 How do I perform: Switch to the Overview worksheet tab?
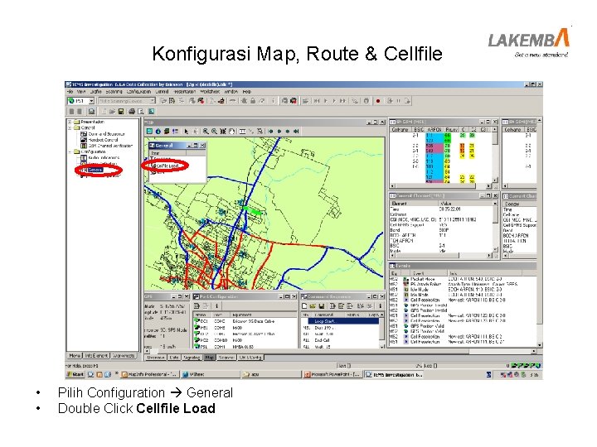(156, 358)
